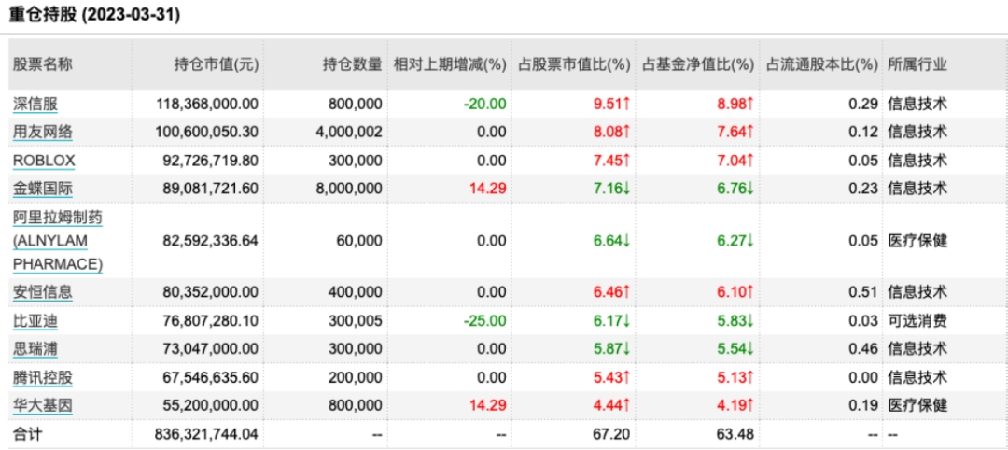Select the total value 836,321,744.04
The image size is (1008, 450).
click(x=207, y=434)
